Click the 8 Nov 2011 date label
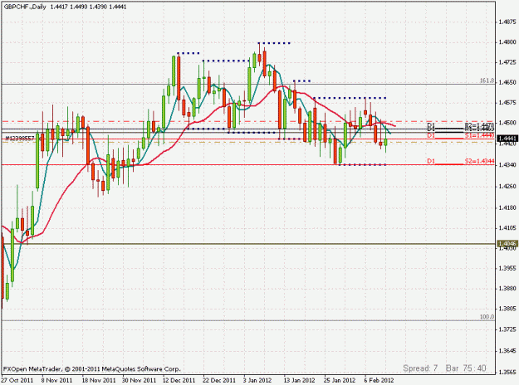 (56, 380)
